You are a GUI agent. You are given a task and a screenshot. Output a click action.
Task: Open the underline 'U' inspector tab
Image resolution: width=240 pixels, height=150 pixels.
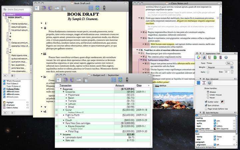[x=210, y=57]
